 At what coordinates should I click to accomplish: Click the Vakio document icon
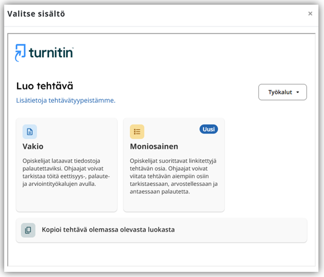[x=30, y=132]
